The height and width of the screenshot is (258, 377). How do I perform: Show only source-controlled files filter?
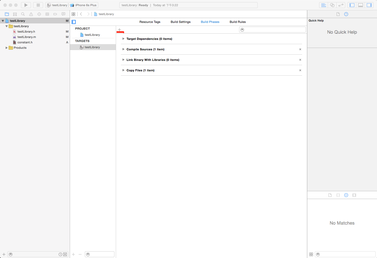pos(65,254)
